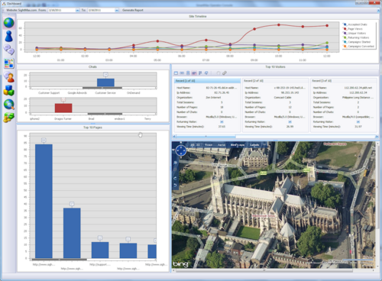
Task: Click the money stack sidebar icon
Action: pyautogui.click(x=8, y=118)
